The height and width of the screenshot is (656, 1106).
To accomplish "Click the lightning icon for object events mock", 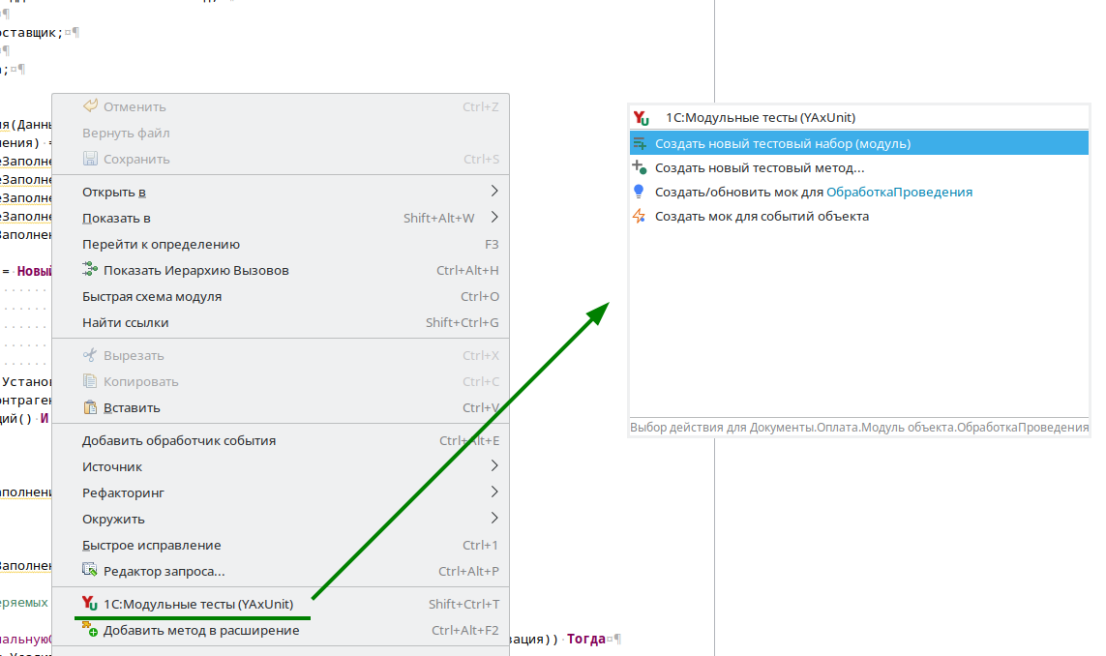I will (639, 216).
